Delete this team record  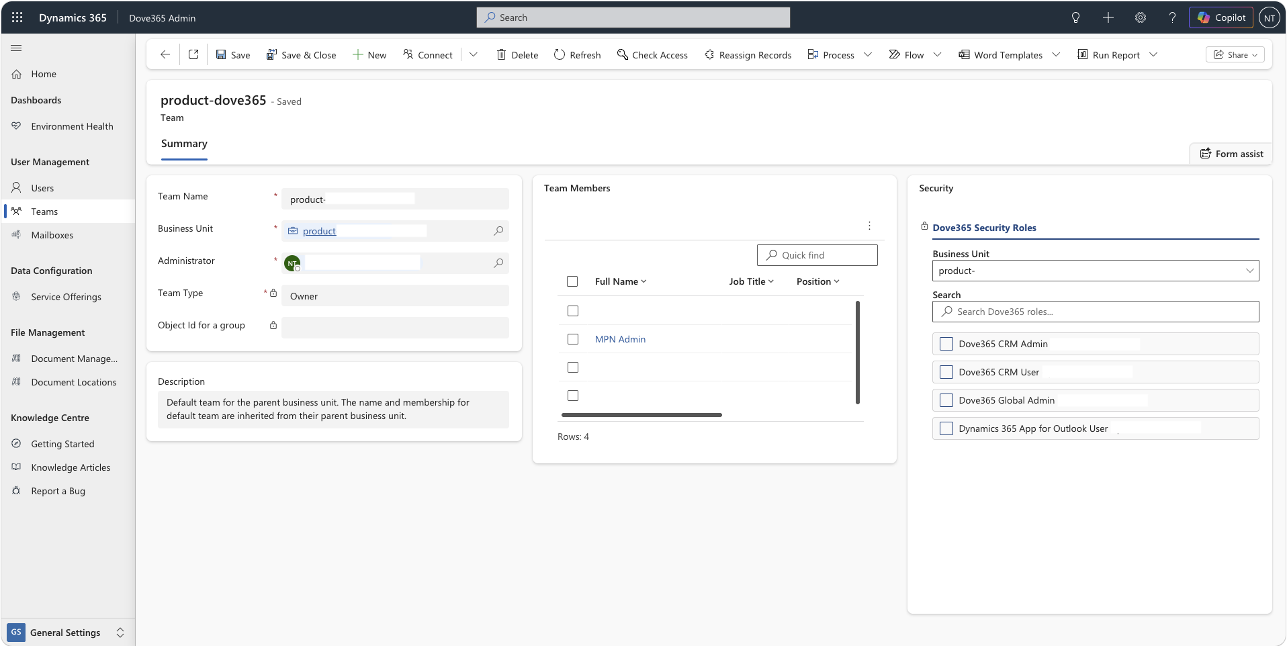517,54
